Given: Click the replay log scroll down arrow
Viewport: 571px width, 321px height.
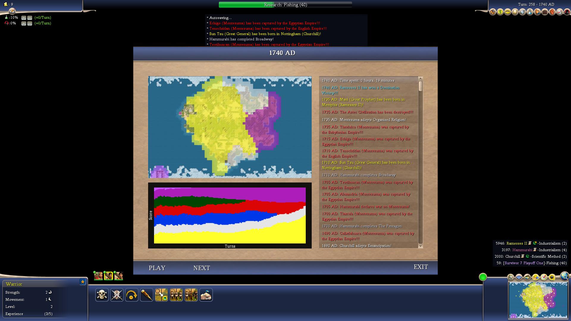Looking at the screenshot, I should tap(421, 246).
